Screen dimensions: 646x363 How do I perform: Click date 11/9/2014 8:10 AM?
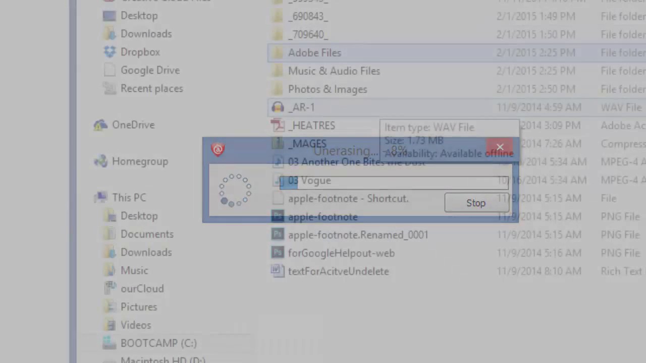point(539,271)
